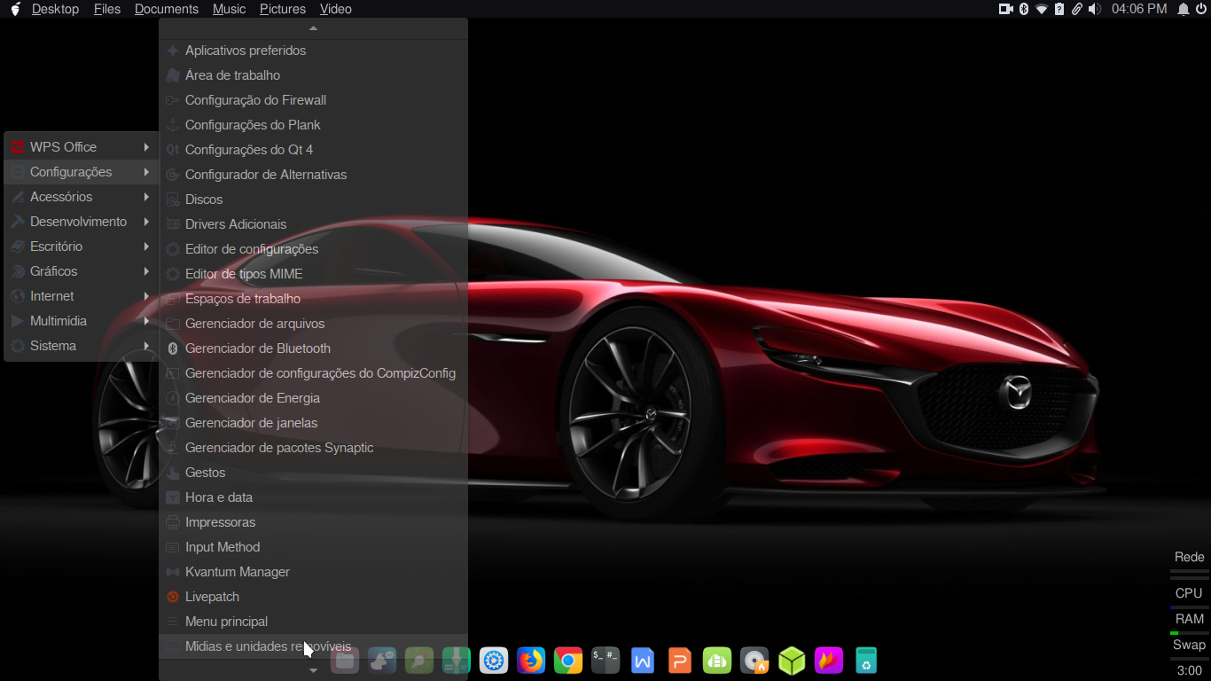Screen dimensions: 1211x681
Task: Open the Wi-Fi network indicator
Action: [x=1042, y=9]
